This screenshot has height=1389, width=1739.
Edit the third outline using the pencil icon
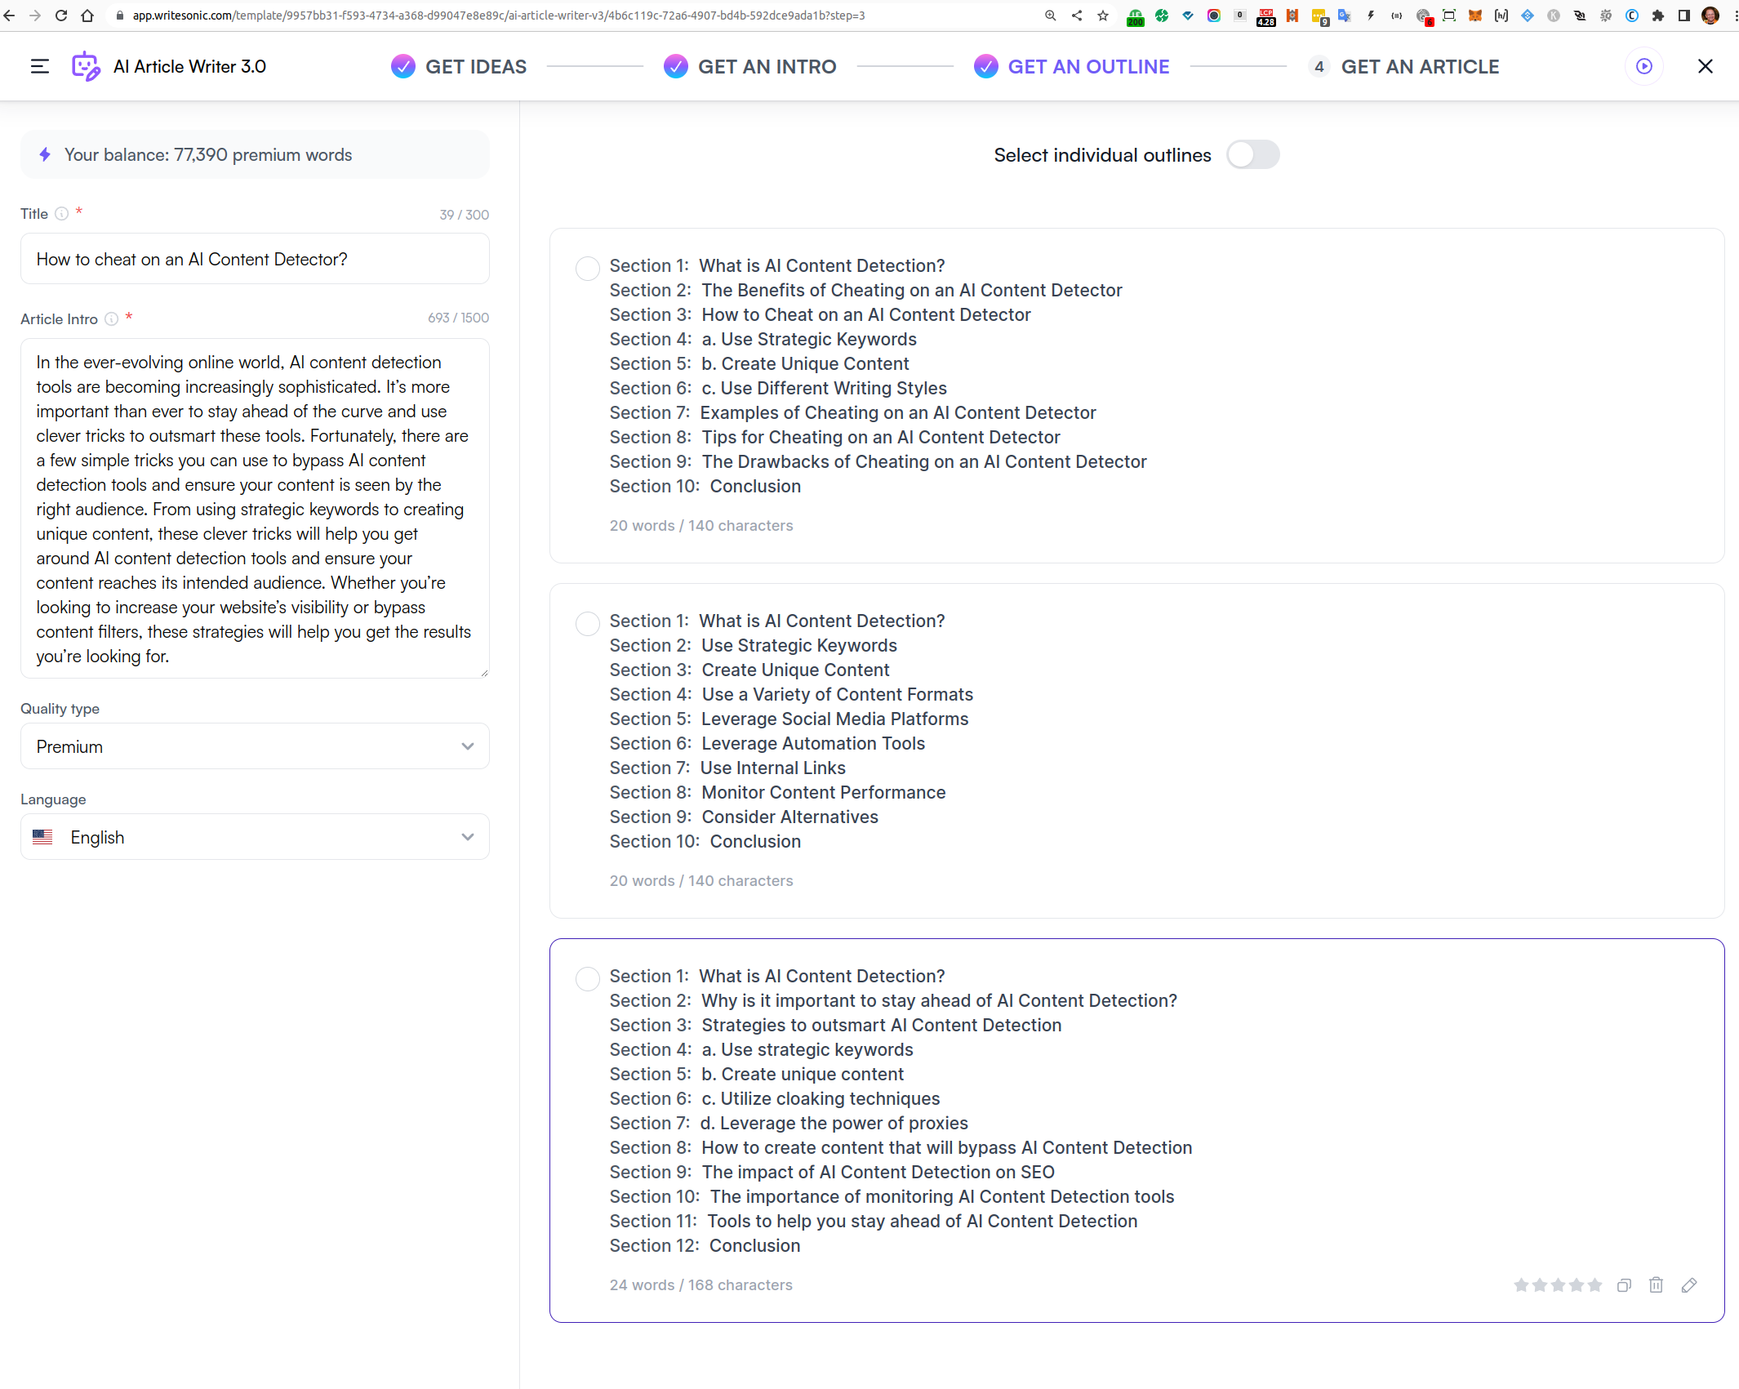click(x=1689, y=1284)
